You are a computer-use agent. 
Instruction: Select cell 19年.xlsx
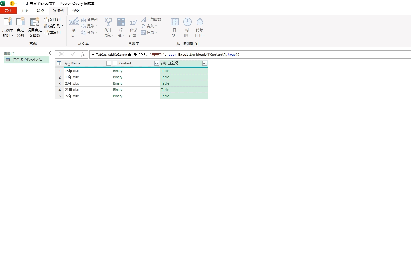tap(88, 77)
